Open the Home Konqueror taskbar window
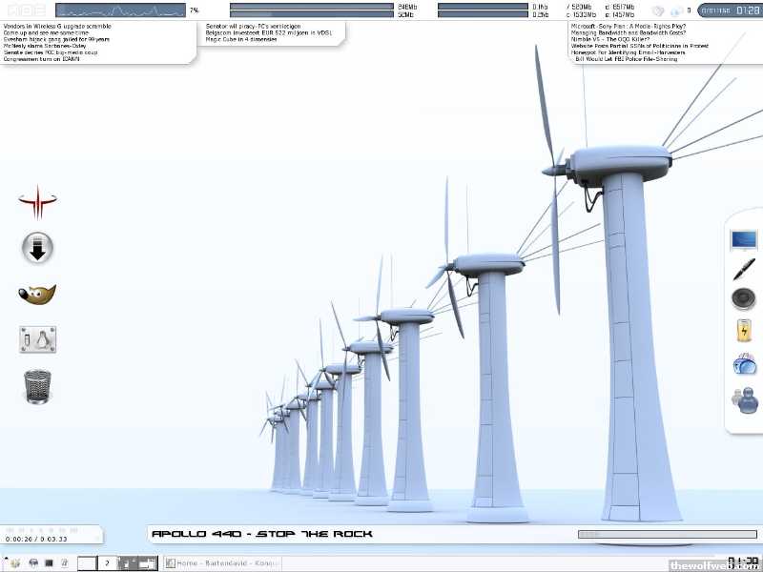Screen dimensions: 763x572 coord(224,563)
